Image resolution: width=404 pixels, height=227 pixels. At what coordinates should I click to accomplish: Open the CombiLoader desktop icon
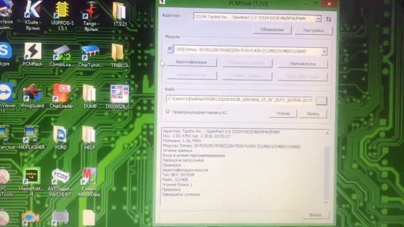pyautogui.click(x=61, y=55)
